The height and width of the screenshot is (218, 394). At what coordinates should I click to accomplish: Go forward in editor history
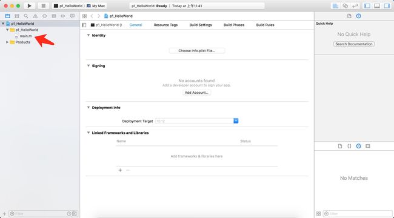(99, 16)
